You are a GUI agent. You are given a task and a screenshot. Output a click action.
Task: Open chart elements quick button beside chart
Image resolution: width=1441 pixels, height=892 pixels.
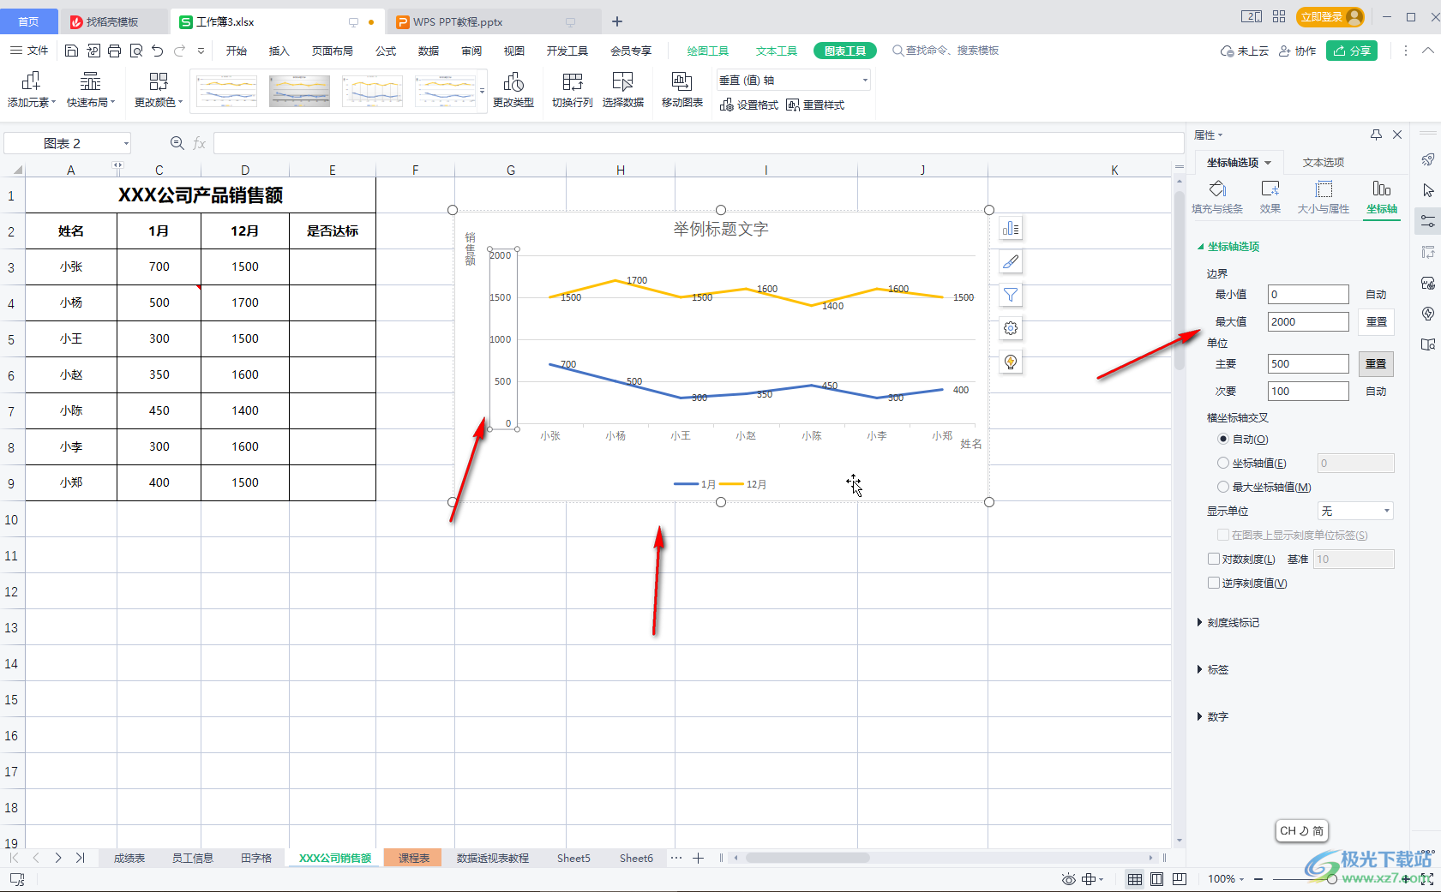[1011, 229]
